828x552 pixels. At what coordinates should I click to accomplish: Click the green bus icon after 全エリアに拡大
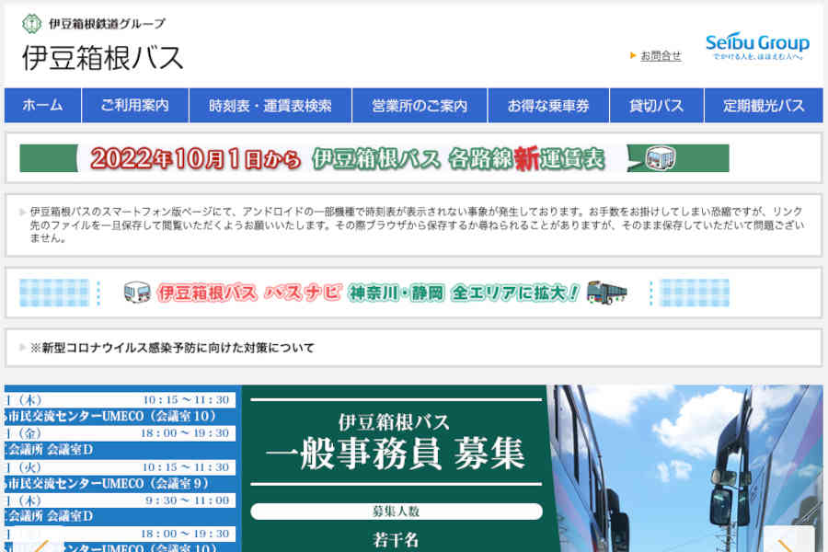pyautogui.click(x=607, y=293)
